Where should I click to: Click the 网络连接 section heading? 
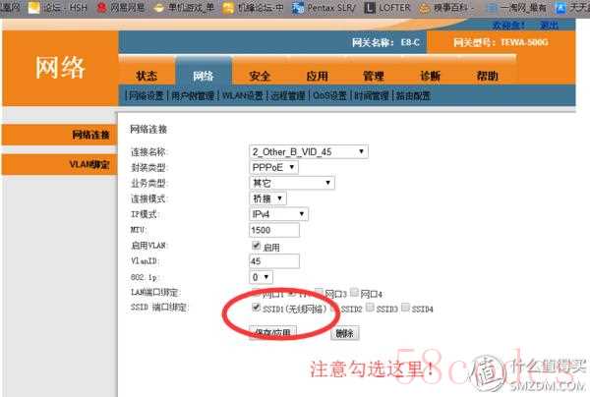pos(148,129)
